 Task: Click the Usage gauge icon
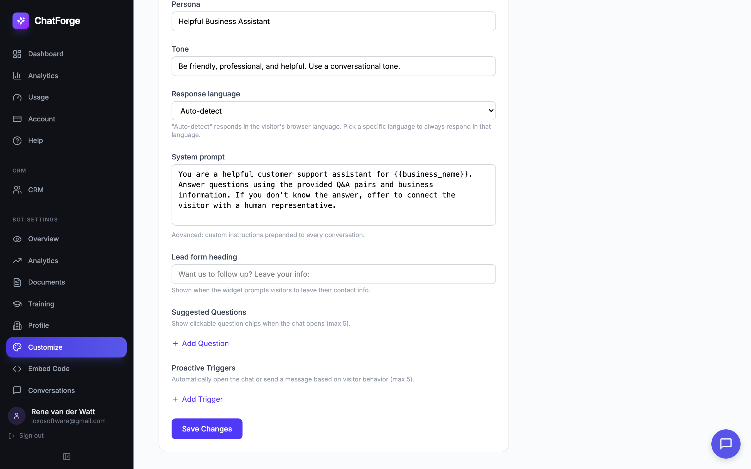17,97
